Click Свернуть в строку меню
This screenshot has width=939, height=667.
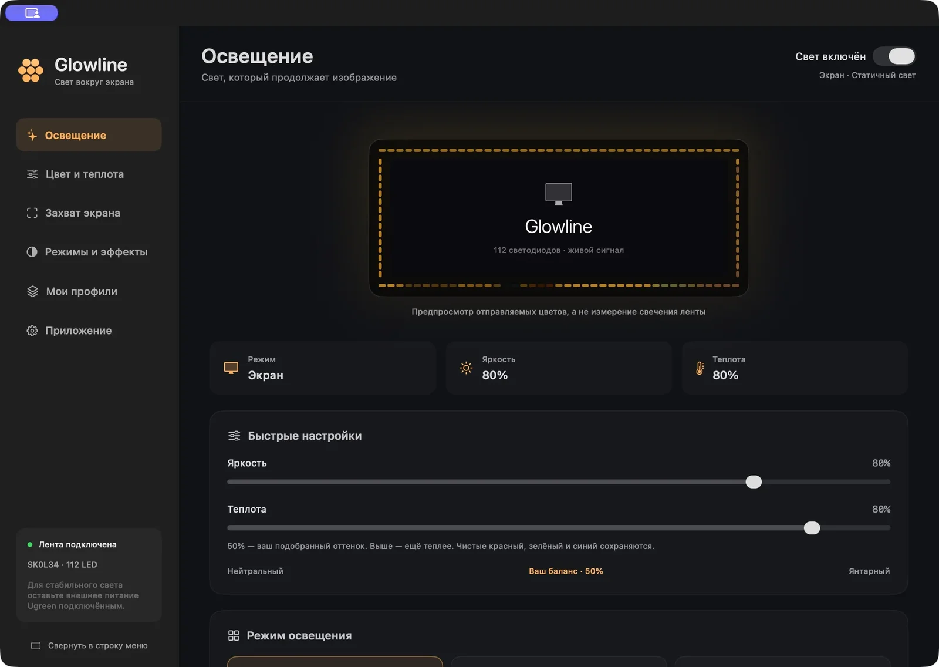tap(89, 645)
